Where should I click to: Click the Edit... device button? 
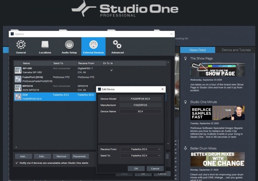click(42, 156)
